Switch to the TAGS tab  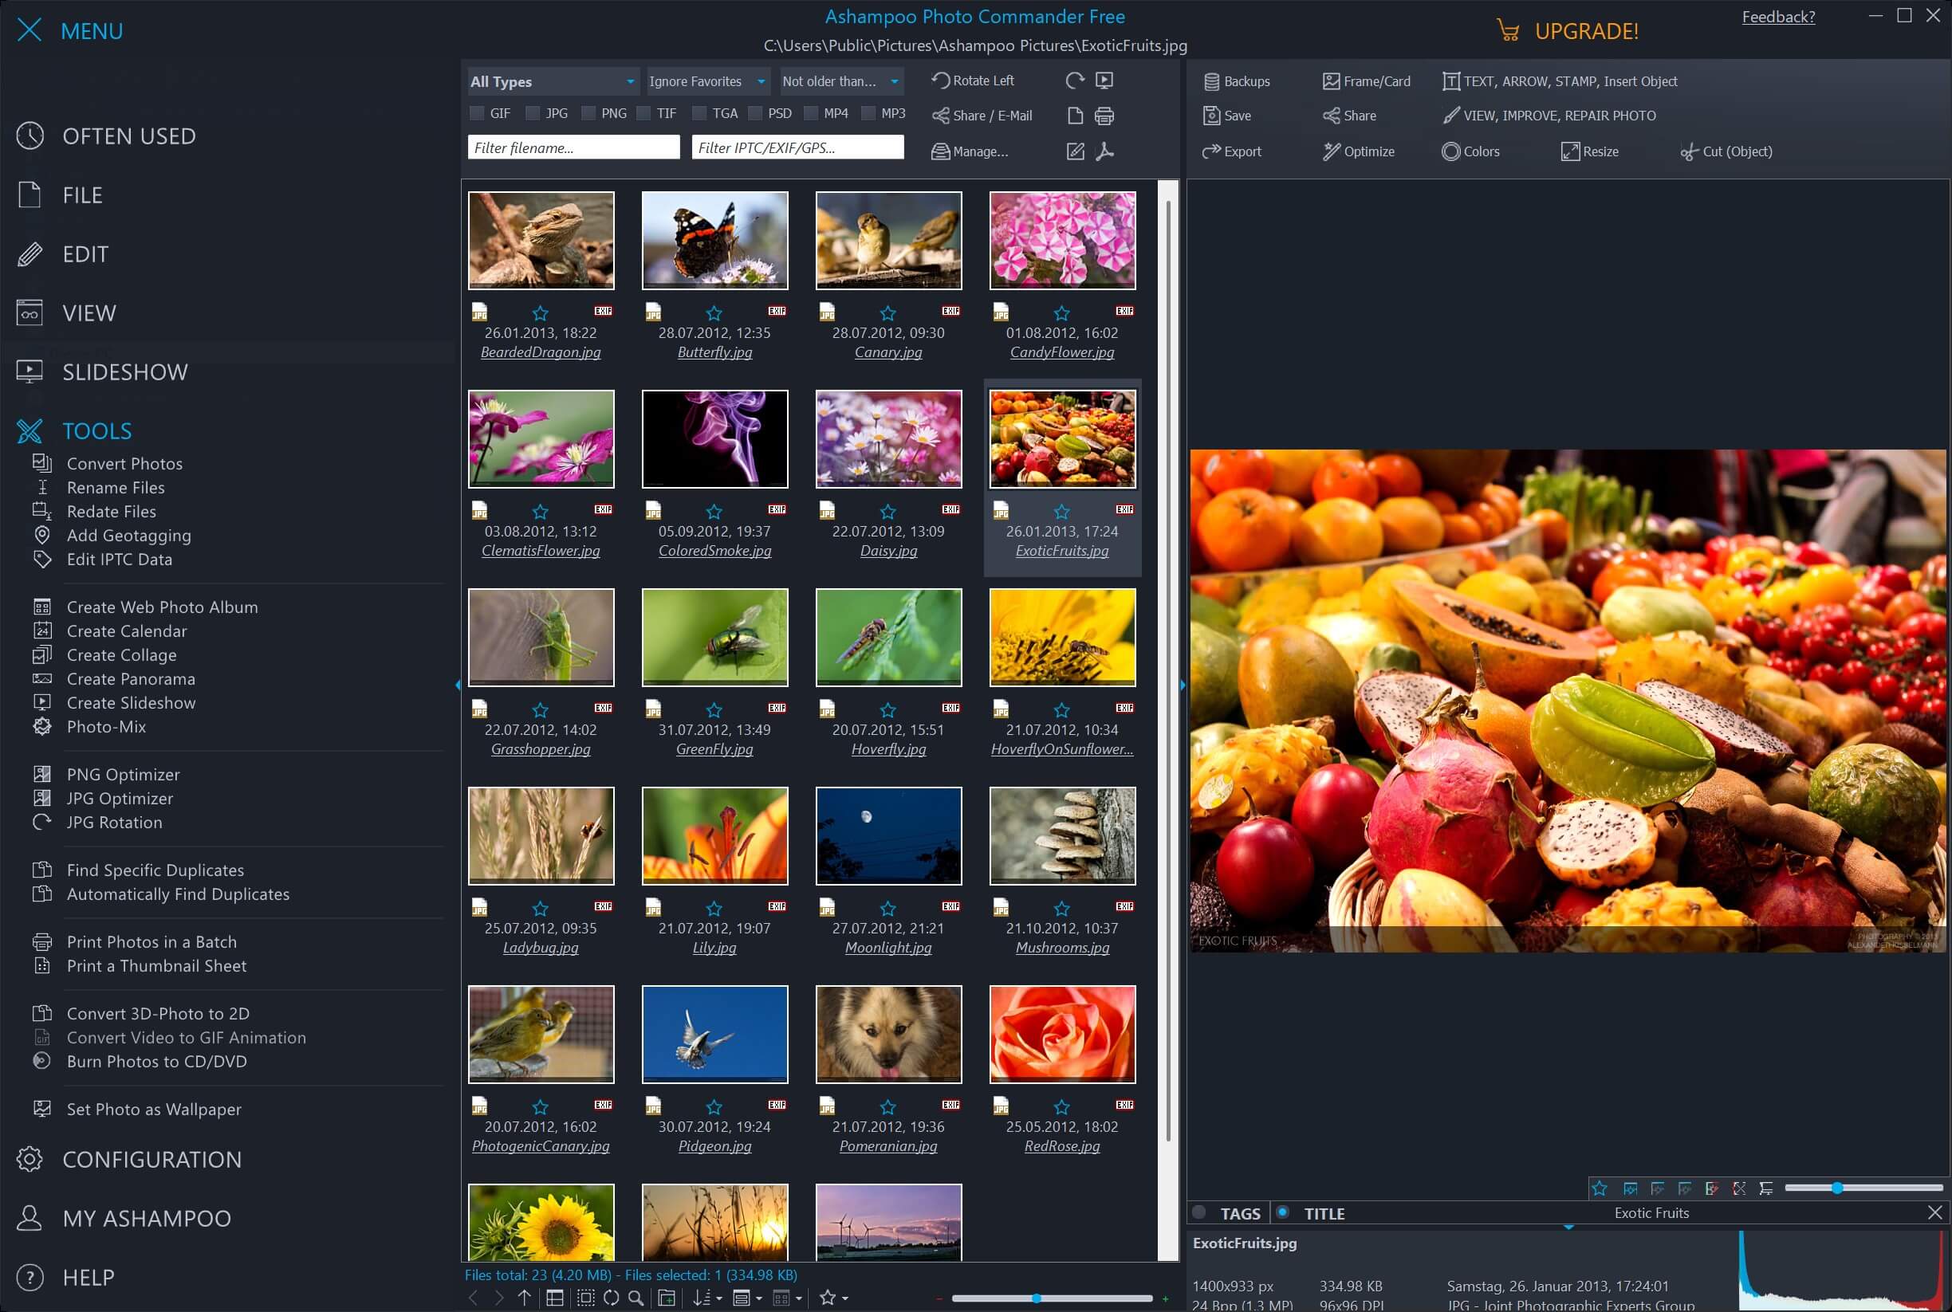1241,1212
